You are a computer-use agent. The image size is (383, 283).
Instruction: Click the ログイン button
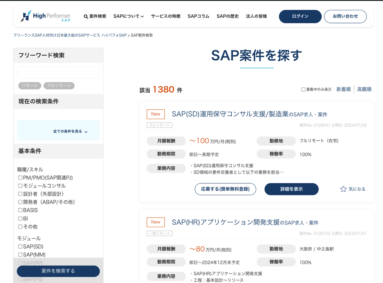click(x=300, y=17)
